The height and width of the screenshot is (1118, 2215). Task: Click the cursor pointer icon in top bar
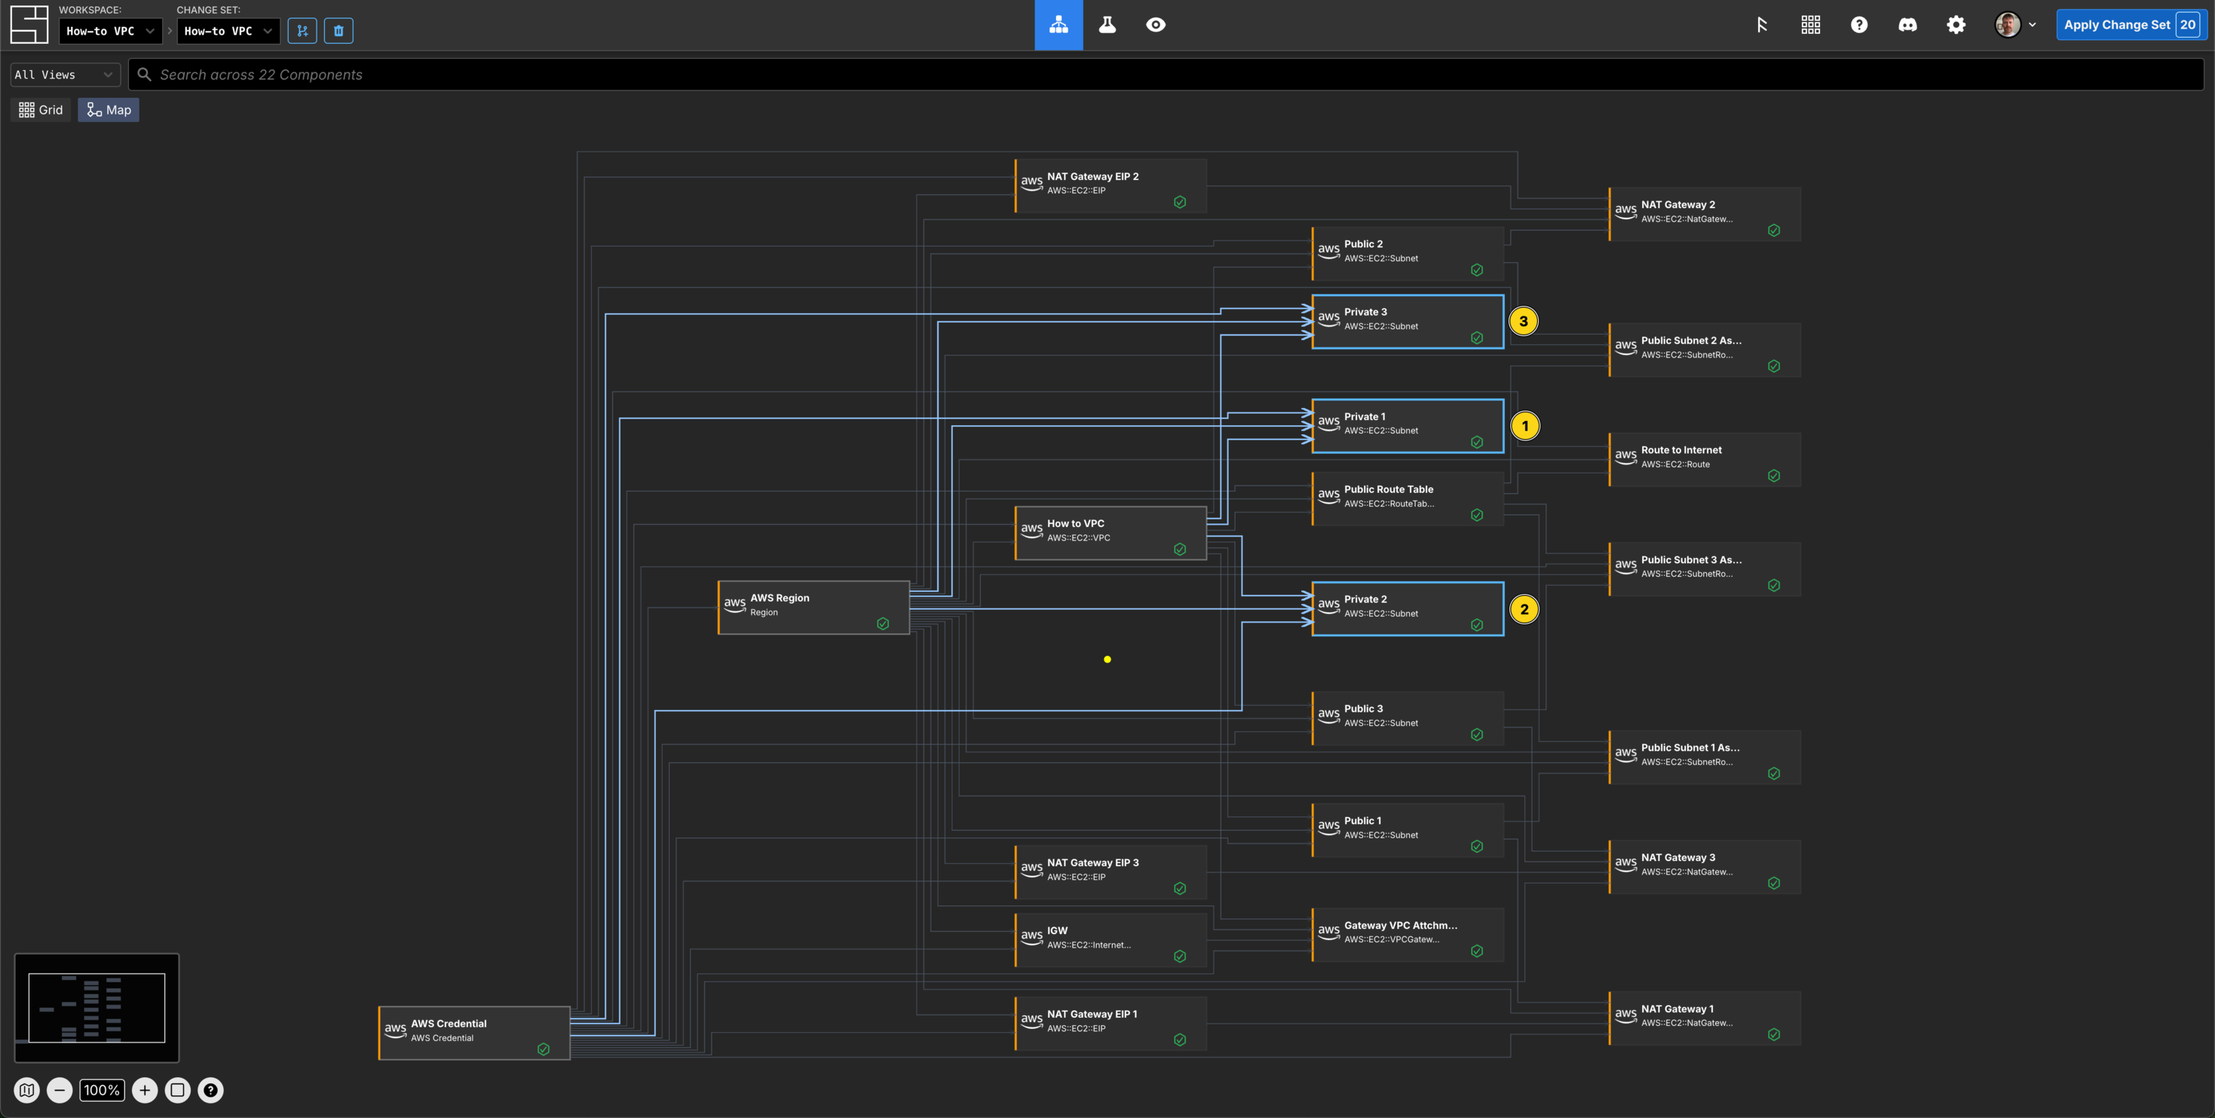tap(1762, 25)
